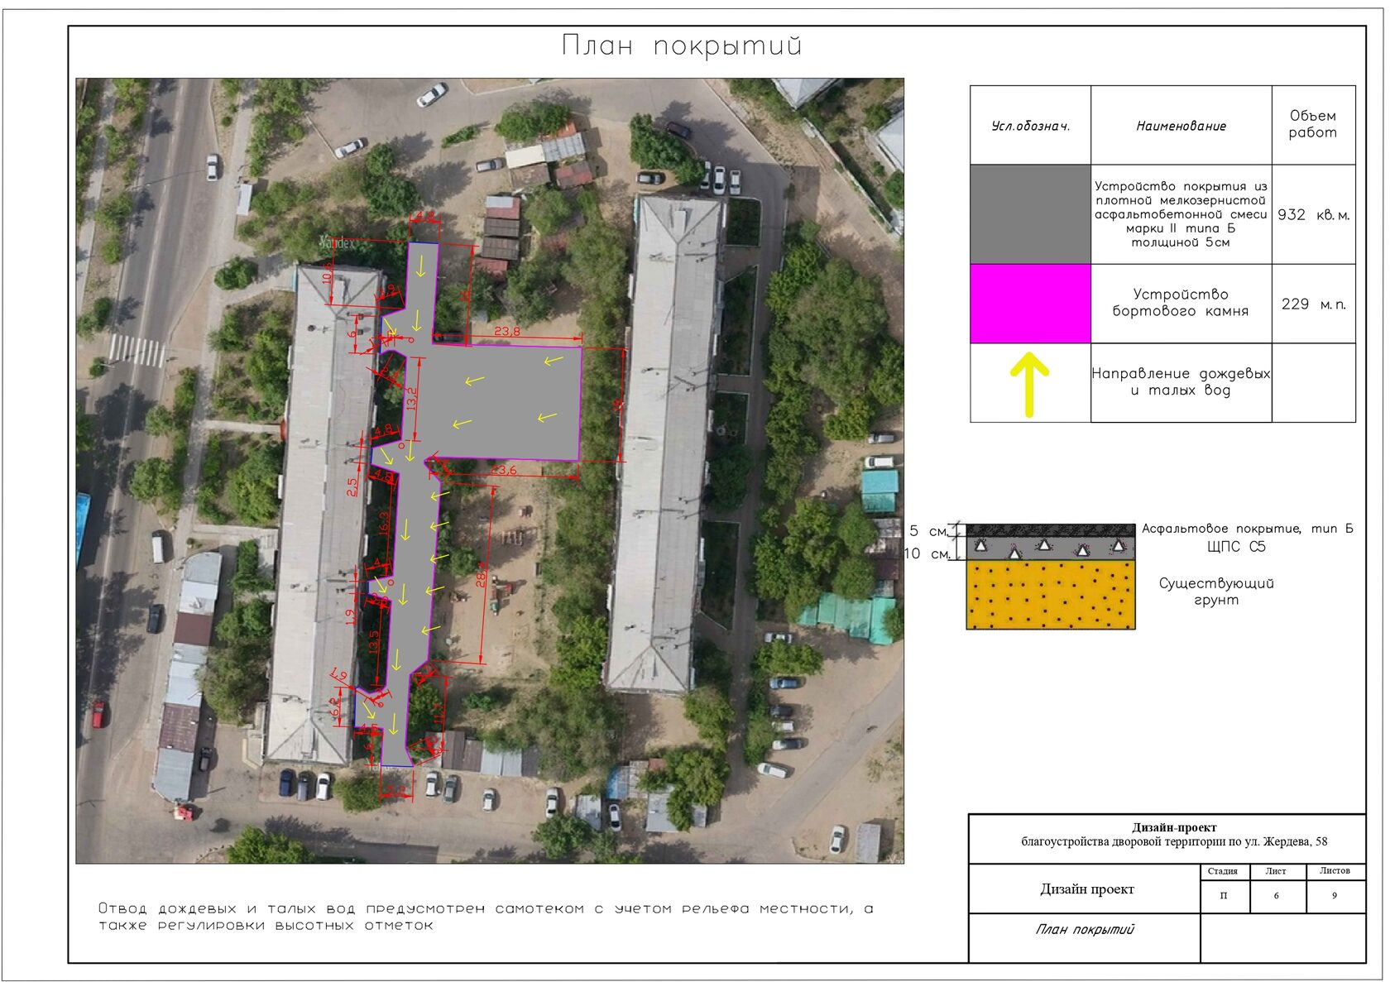Screen dimensions: 1390x982
Task: Click the total sheets 9 cell
Action: [1335, 896]
